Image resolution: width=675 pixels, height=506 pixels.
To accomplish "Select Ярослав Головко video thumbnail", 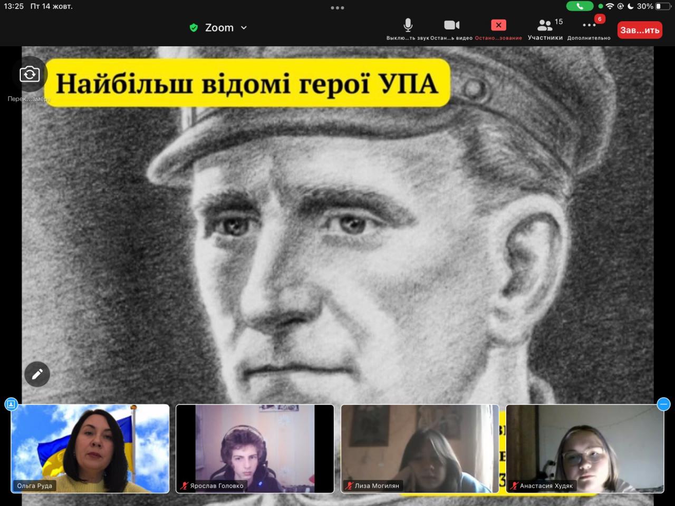I will coord(255,449).
